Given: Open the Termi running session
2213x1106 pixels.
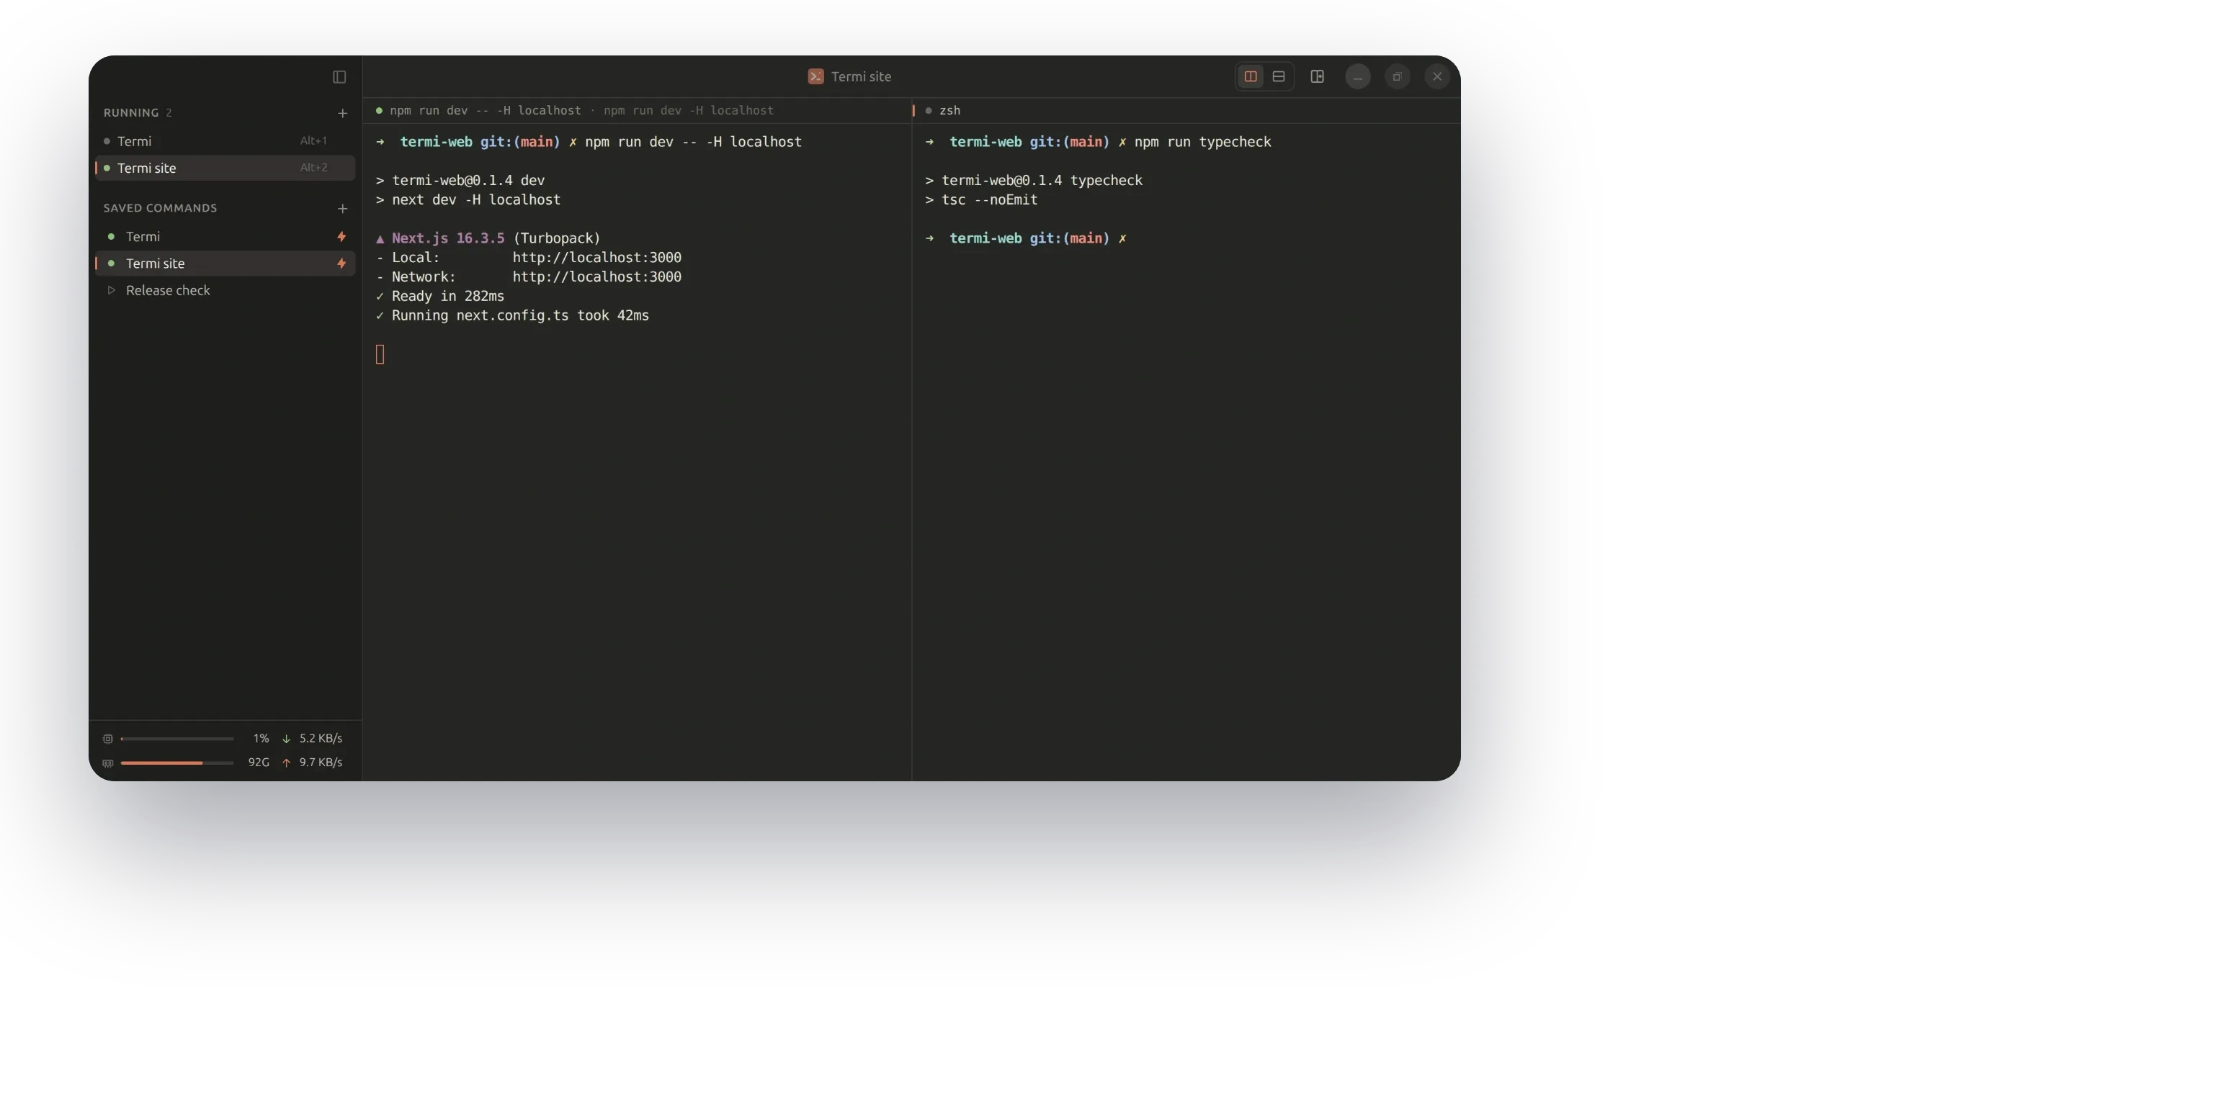Looking at the screenshot, I should (225, 142).
